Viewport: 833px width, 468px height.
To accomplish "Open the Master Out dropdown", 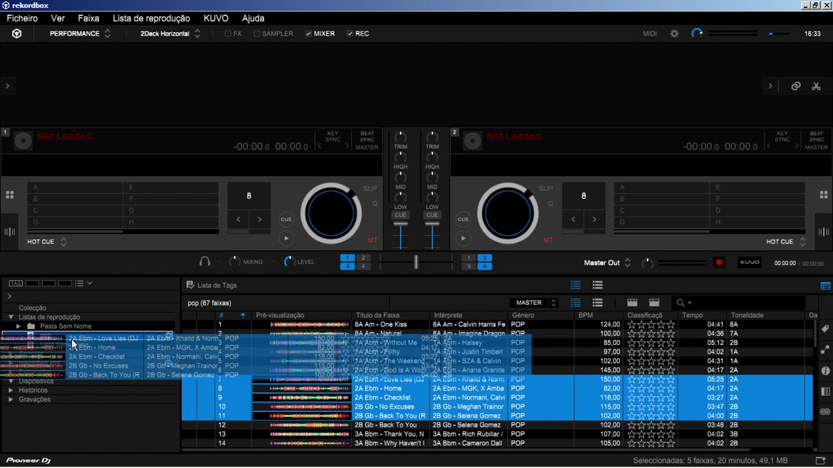I will click(x=608, y=263).
